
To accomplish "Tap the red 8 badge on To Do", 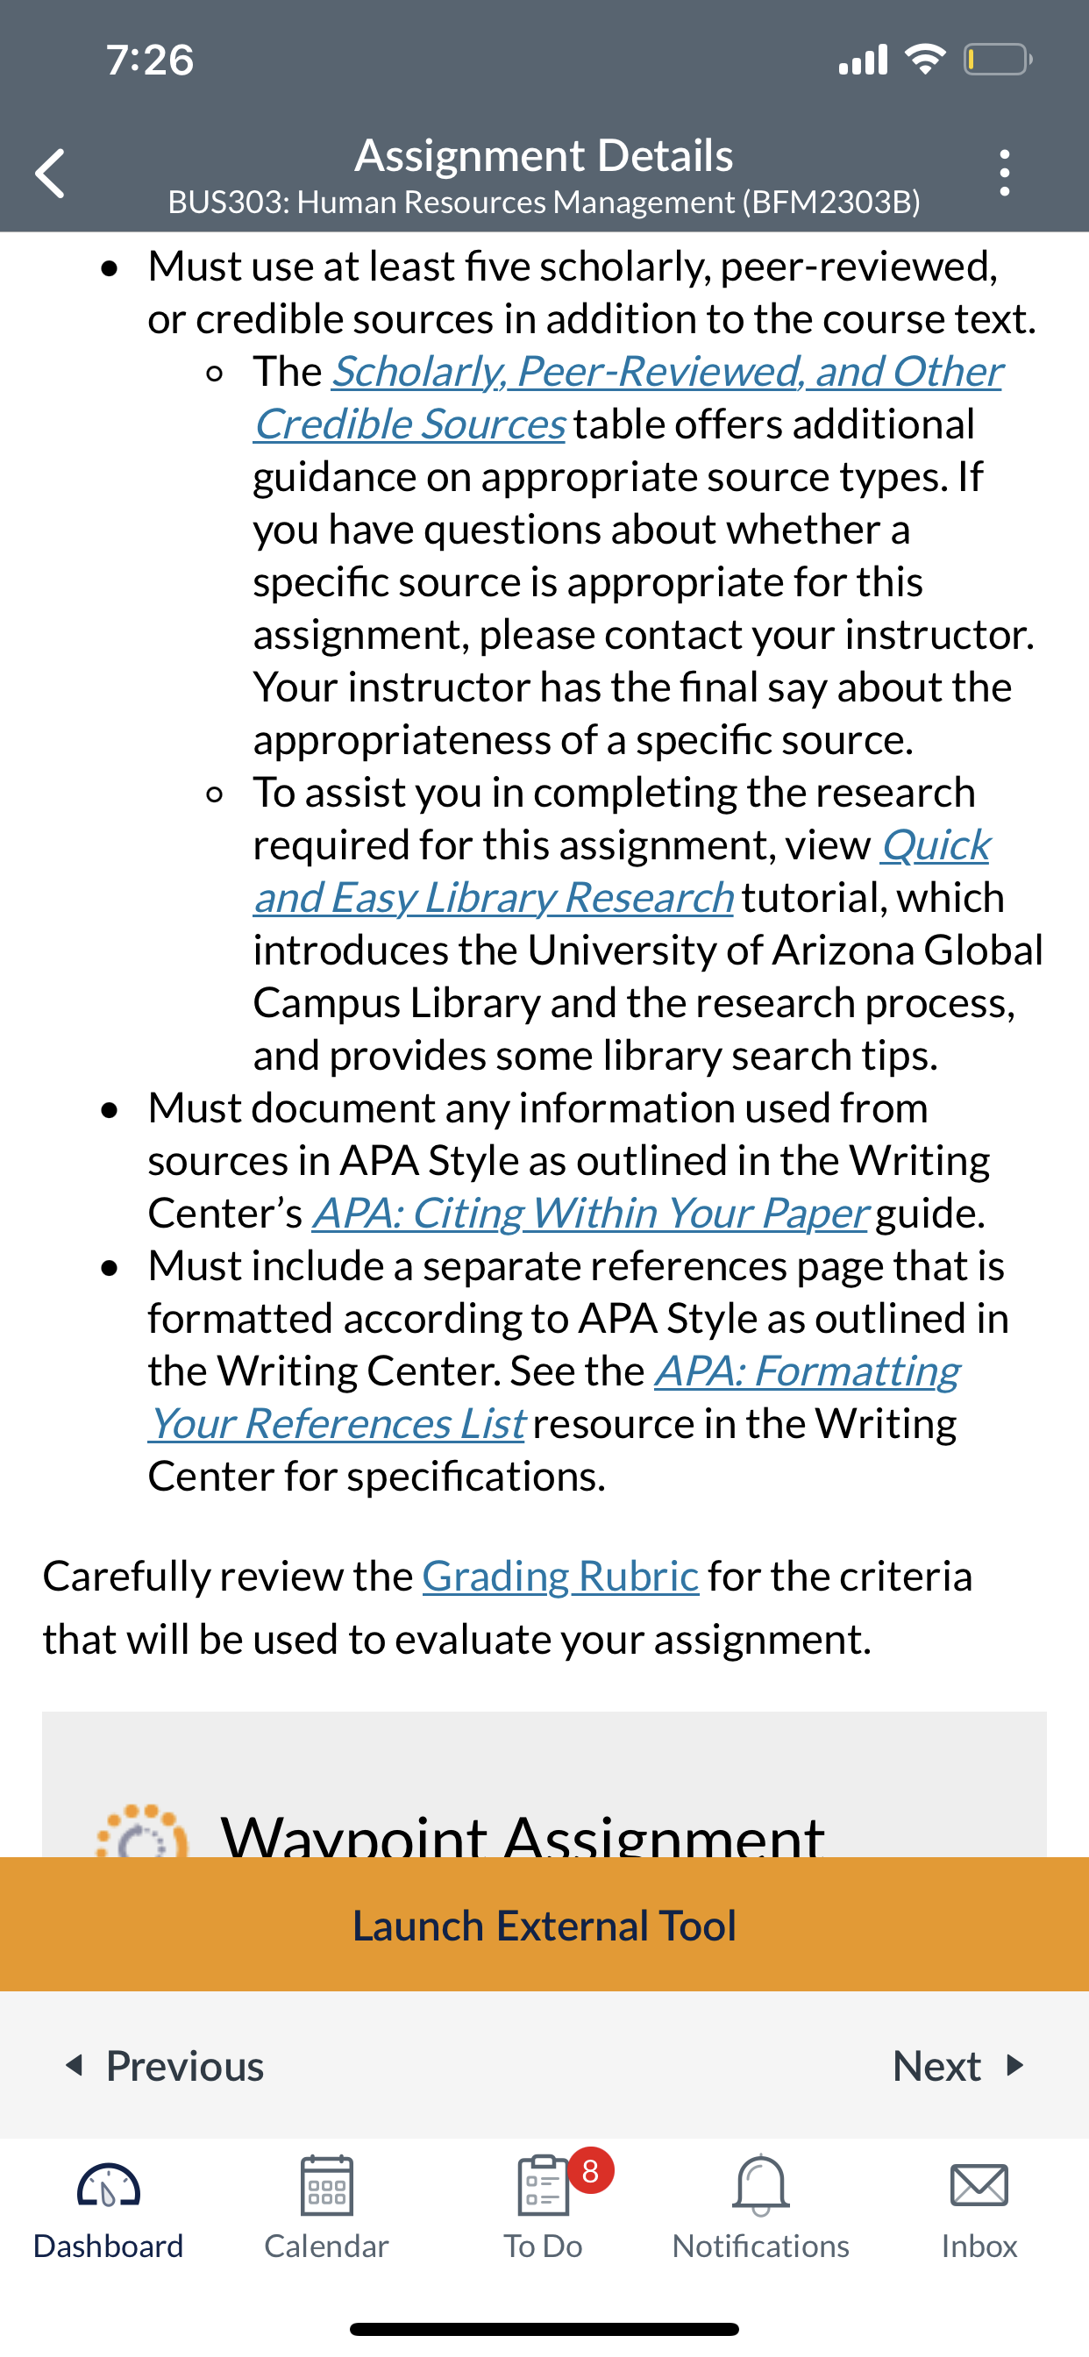I will (x=590, y=2169).
